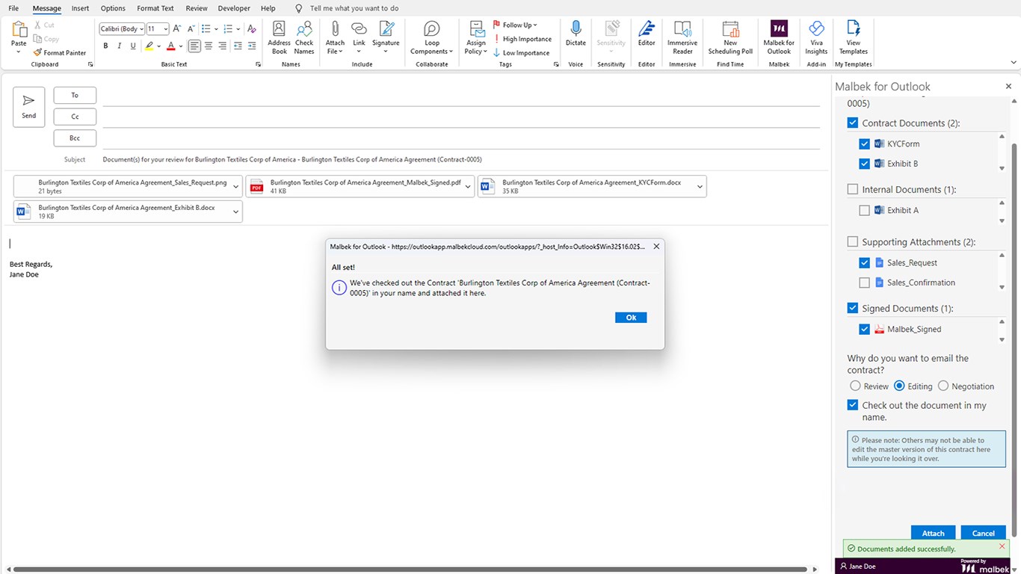
Task: Click the Cc recipients button
Action: (75, 117)
